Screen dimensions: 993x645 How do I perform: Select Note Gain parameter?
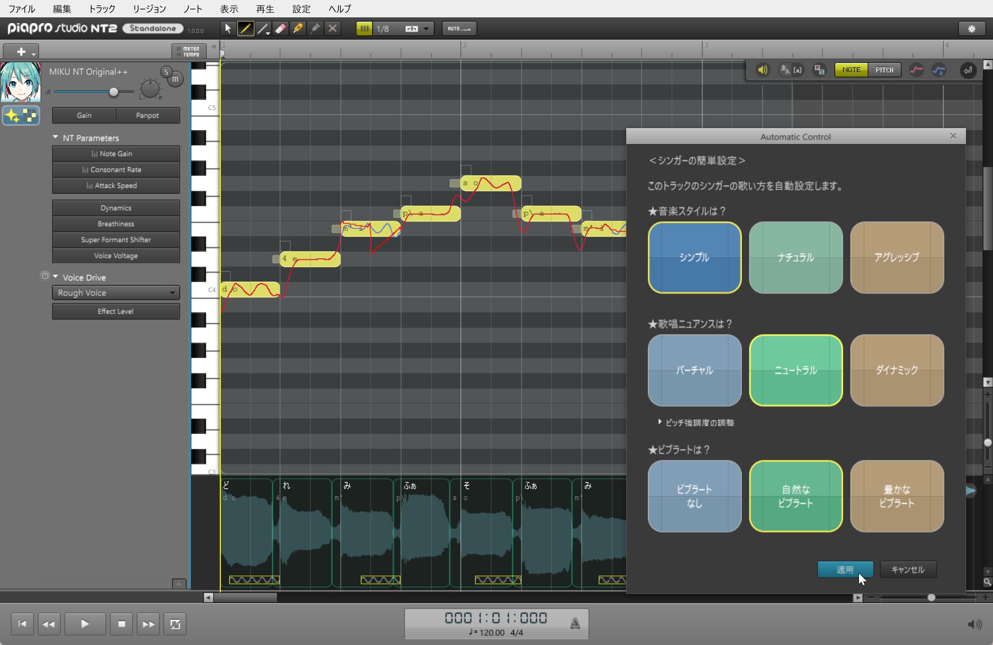coord(116,153)
